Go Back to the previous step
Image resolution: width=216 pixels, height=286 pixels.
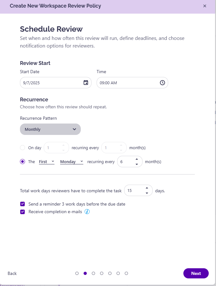[x=12, y=273]
